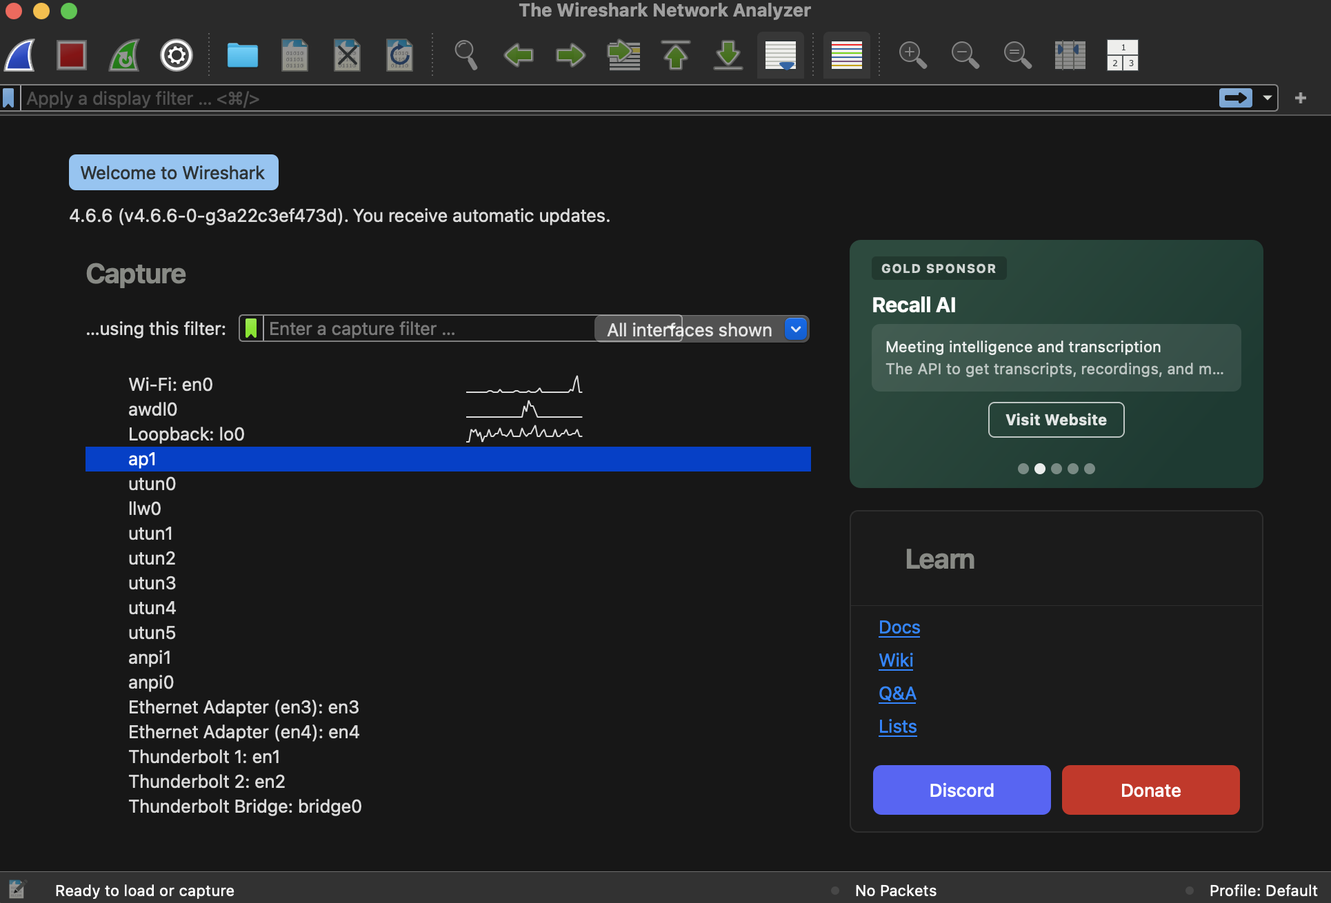Screen dimensions: 1331x903
Task: Go forward in packet history arrow
Action: [x=571, y=55]
